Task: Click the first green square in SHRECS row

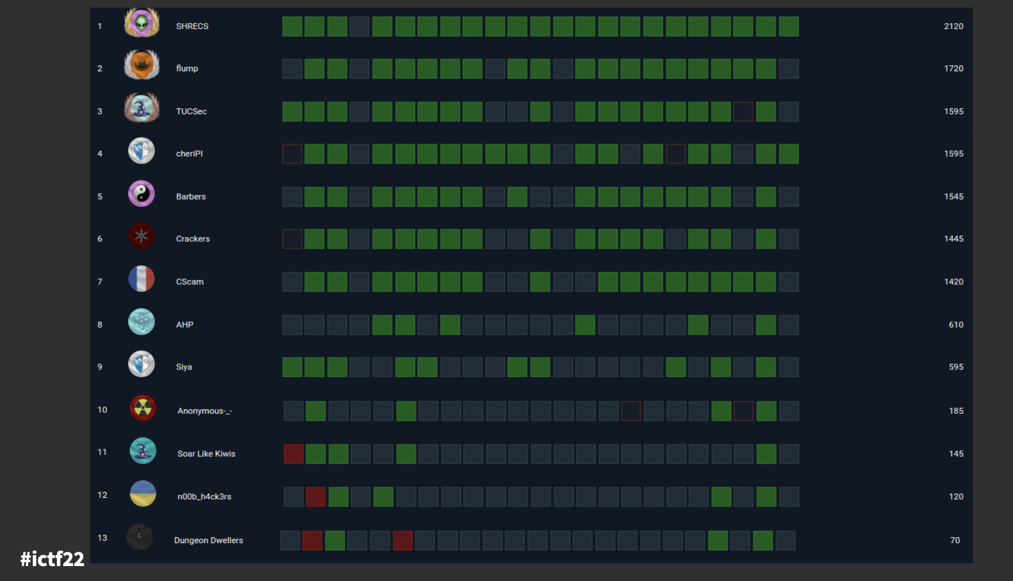Action: [x=292, y=26]
